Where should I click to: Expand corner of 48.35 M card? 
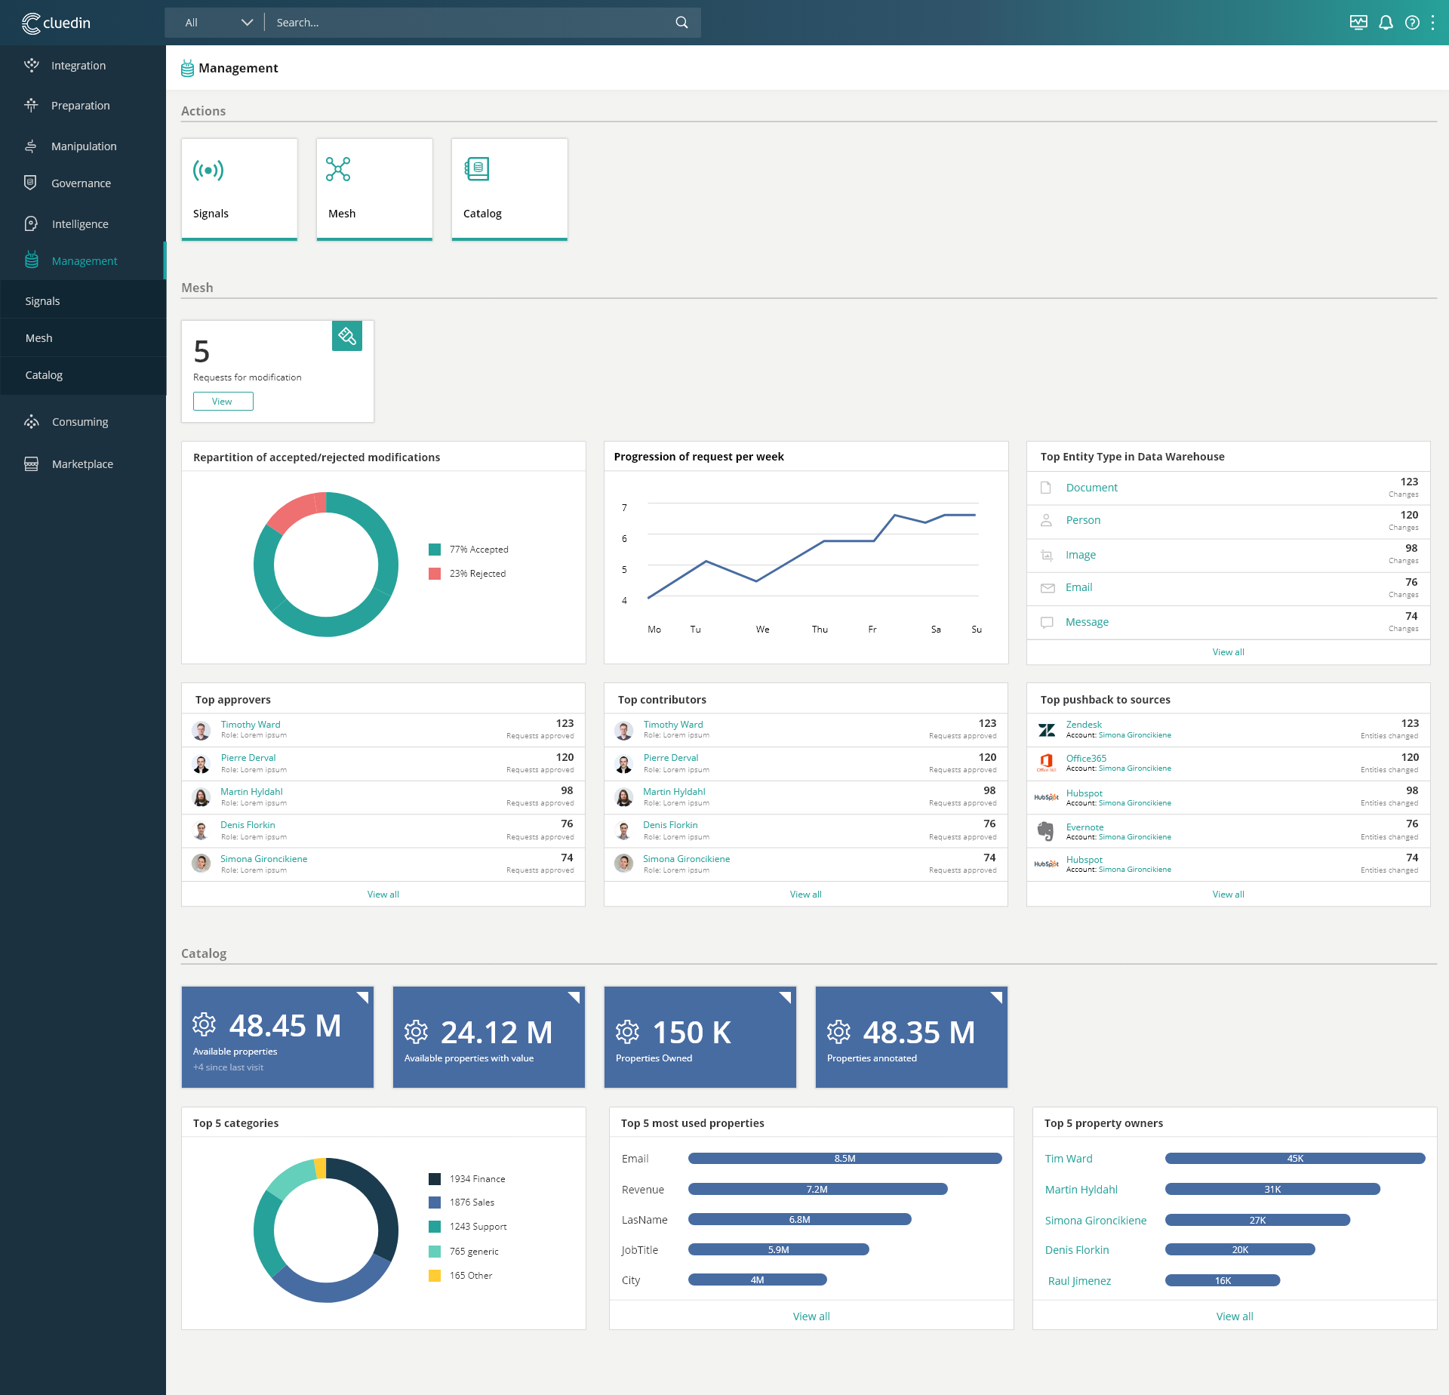[x=996, y=997]
